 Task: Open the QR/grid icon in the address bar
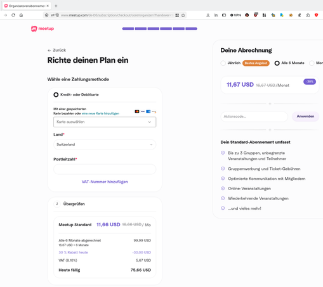click(x=177, y=15)
